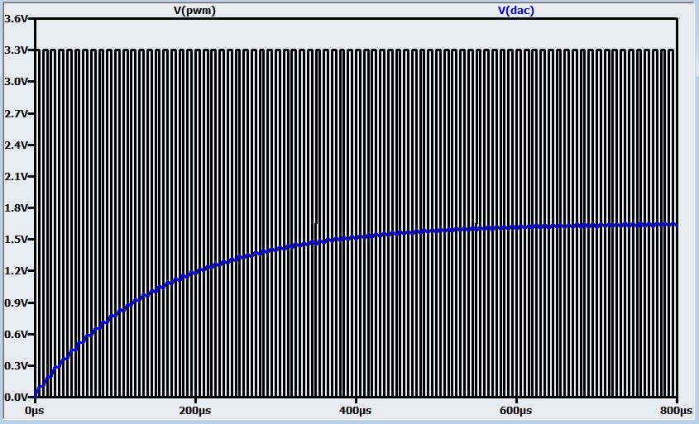Click the 3.0V vertical axis label
Image resolution: width=699 pixels, height=424 pixels.
click(x=14, y=82)
